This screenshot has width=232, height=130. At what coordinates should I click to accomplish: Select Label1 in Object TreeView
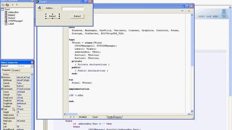click(11, 24)
